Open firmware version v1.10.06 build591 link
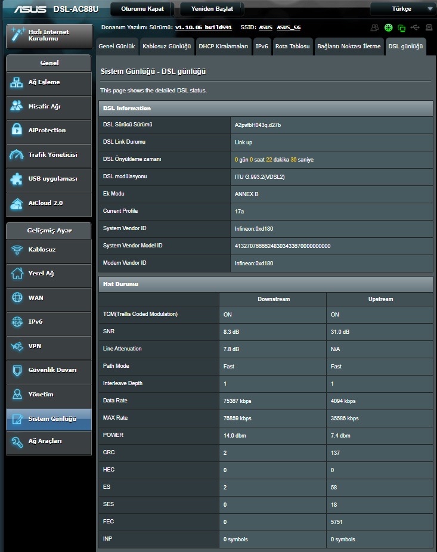 tap(203, 27)
